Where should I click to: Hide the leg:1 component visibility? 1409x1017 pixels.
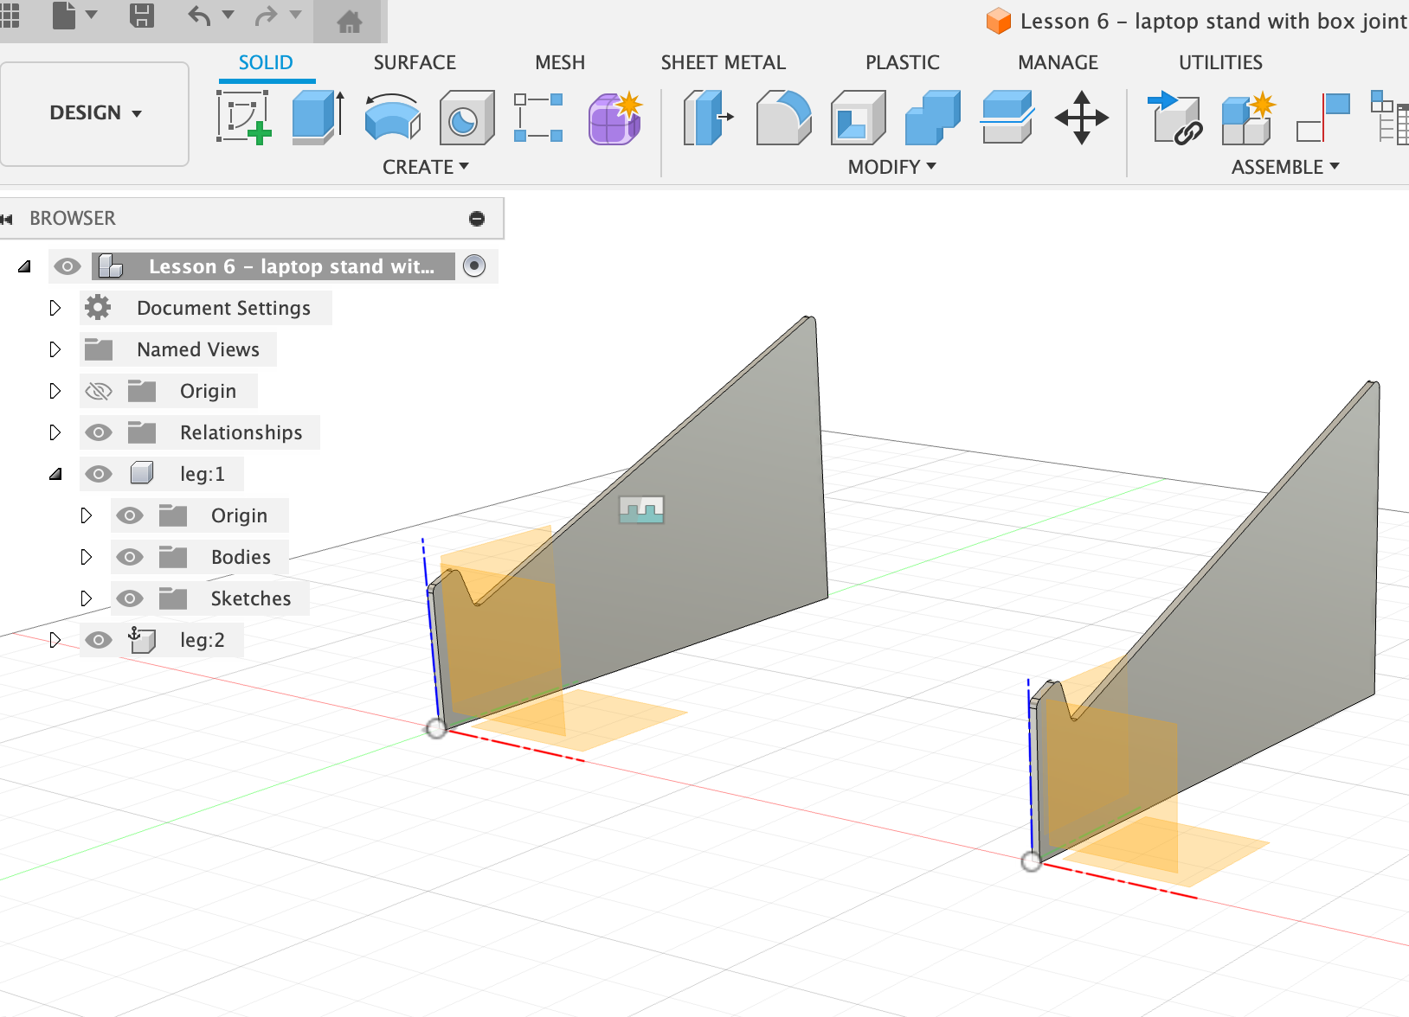[99, 474]
